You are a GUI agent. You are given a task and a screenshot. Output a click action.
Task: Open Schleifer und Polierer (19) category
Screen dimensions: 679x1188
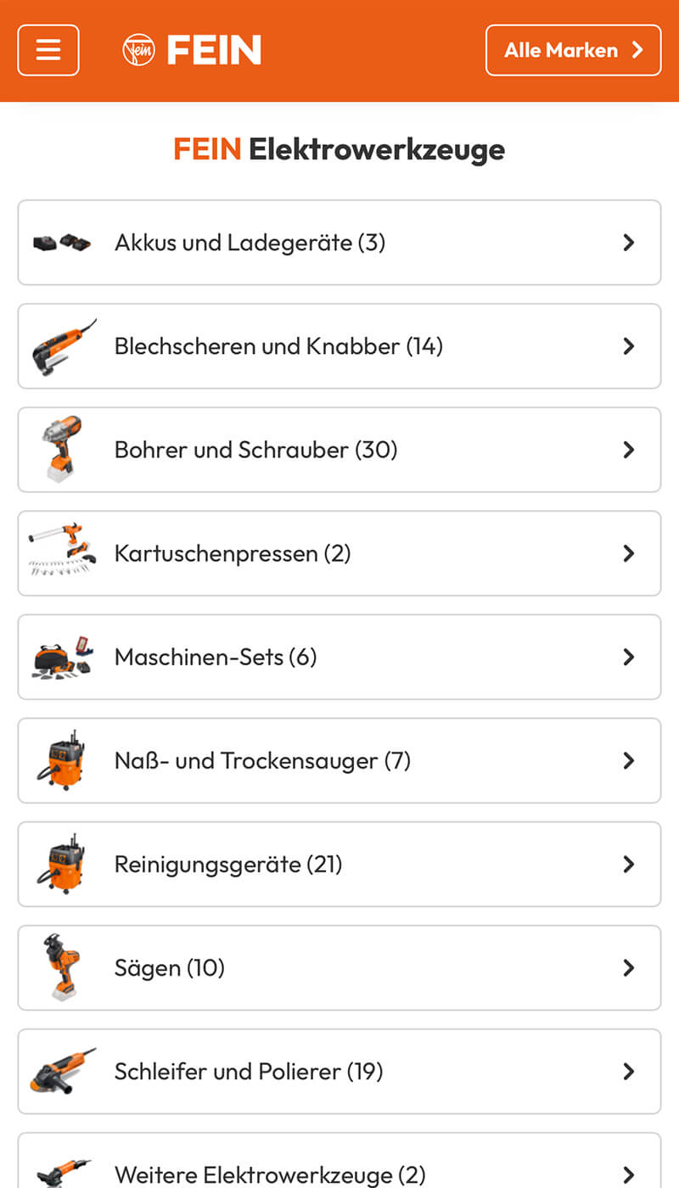(x=249, y=1071)
